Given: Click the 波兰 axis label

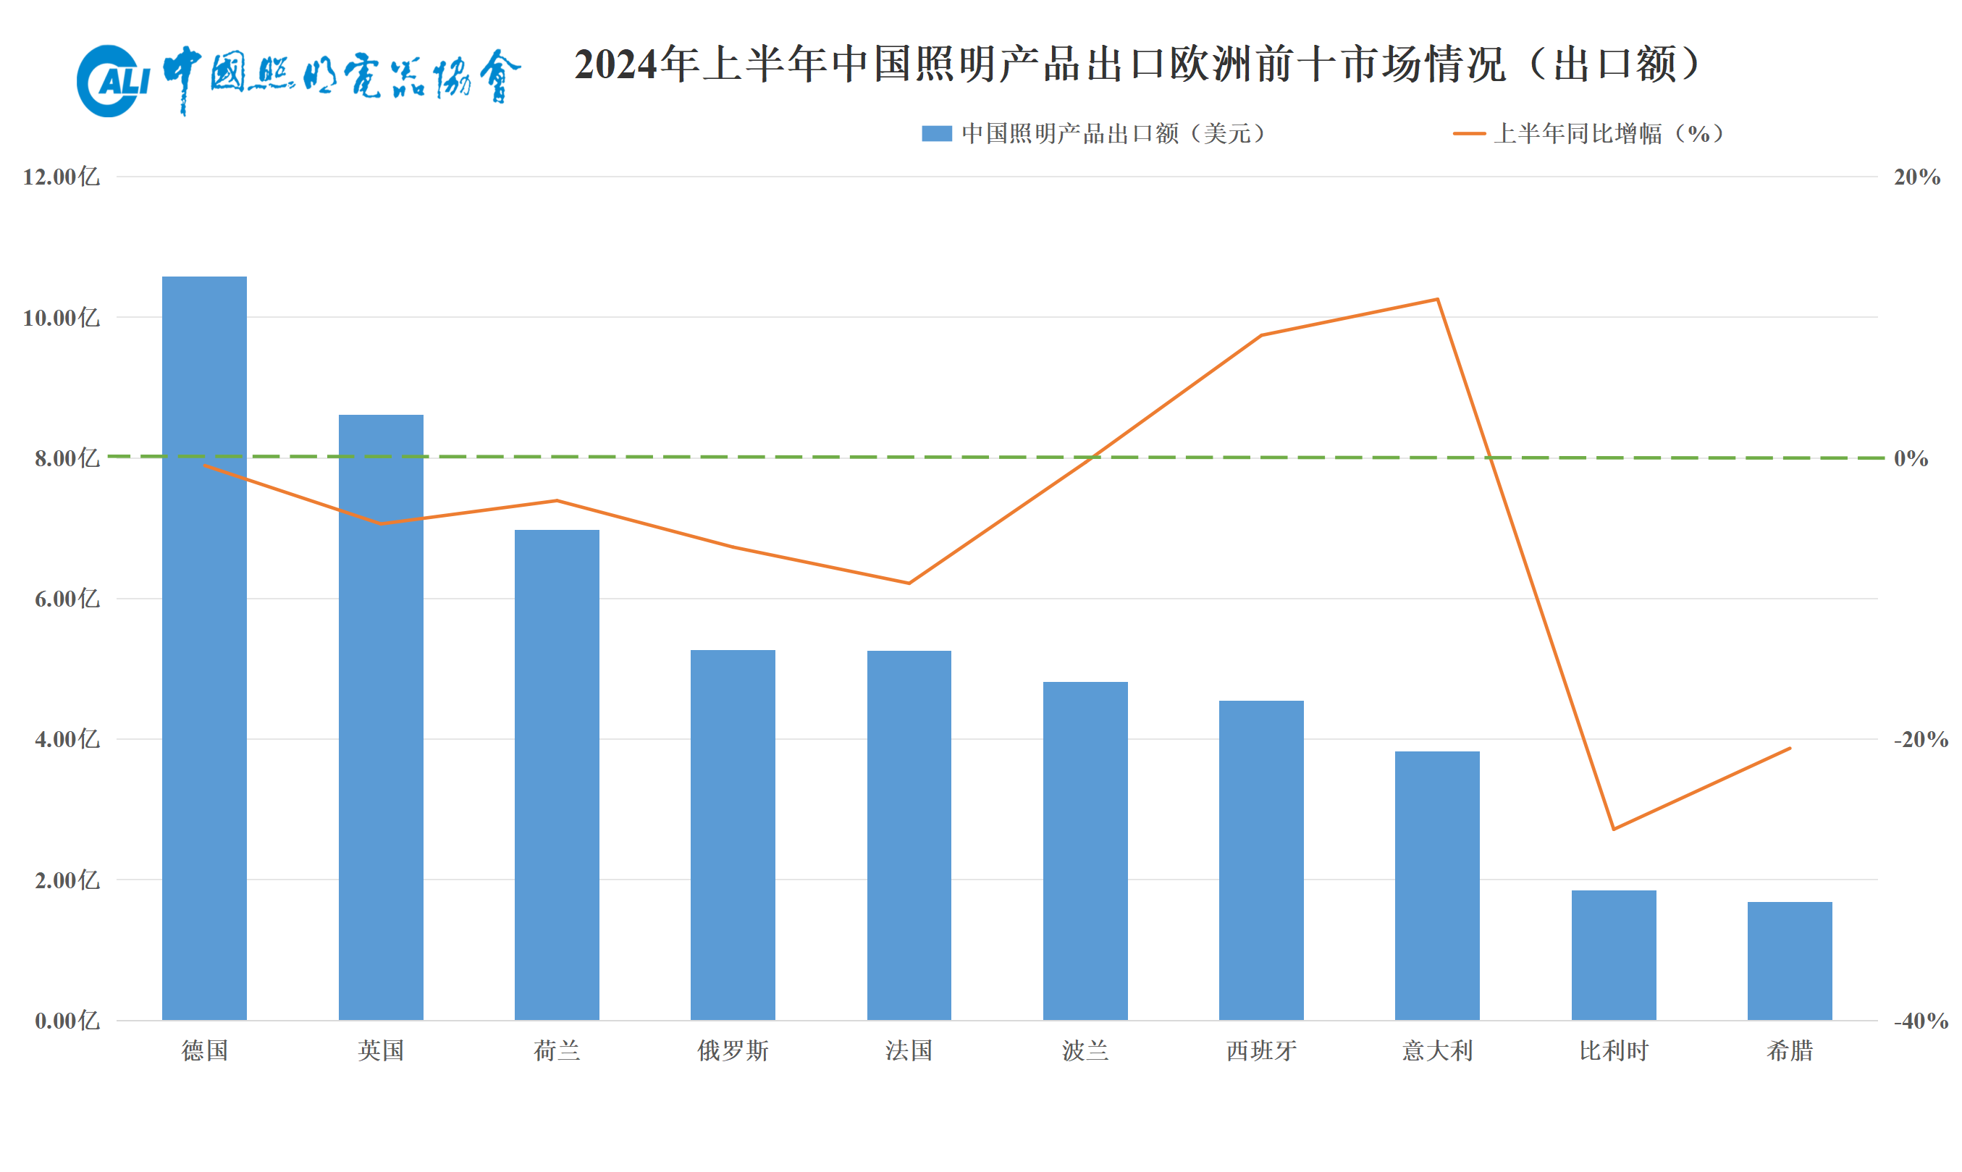Looking at the screenshot, I should coord(1085,1050).
